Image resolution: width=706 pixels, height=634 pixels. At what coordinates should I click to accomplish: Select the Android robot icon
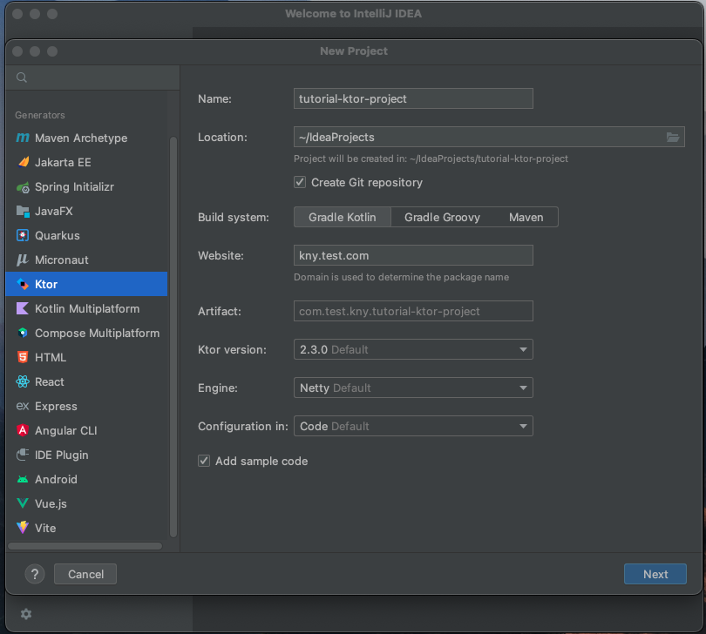[x=23, y=479]
